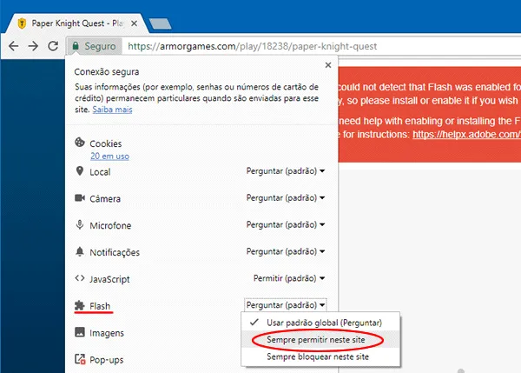Image resolution: width=521 pixels, height=373 pixels.
Task: Open the '20 em uso' cookies link
Action: click(109, 156)
